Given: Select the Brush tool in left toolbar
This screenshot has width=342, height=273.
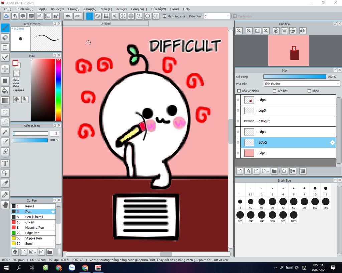Looking at the screenshot, I should coord(5,28).
